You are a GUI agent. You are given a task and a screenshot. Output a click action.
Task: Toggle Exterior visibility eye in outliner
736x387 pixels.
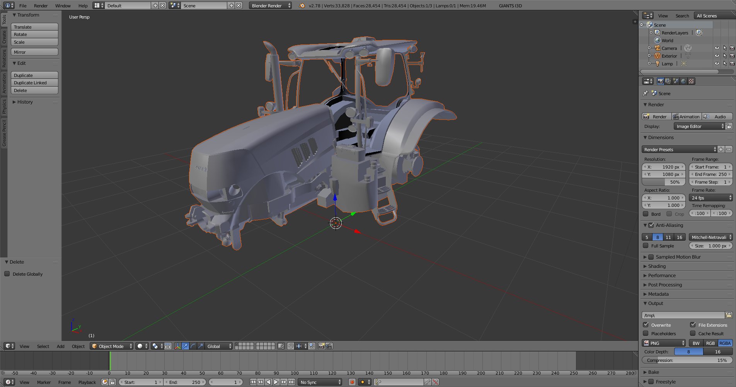coord(717,56)
